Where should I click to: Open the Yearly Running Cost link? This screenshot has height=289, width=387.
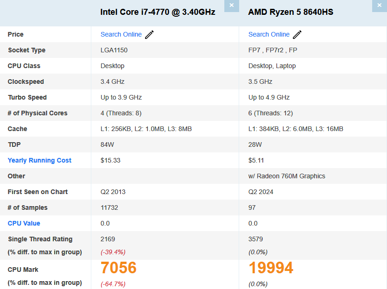39,160
